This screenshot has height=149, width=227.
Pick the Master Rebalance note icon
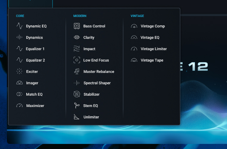point(77,72)
